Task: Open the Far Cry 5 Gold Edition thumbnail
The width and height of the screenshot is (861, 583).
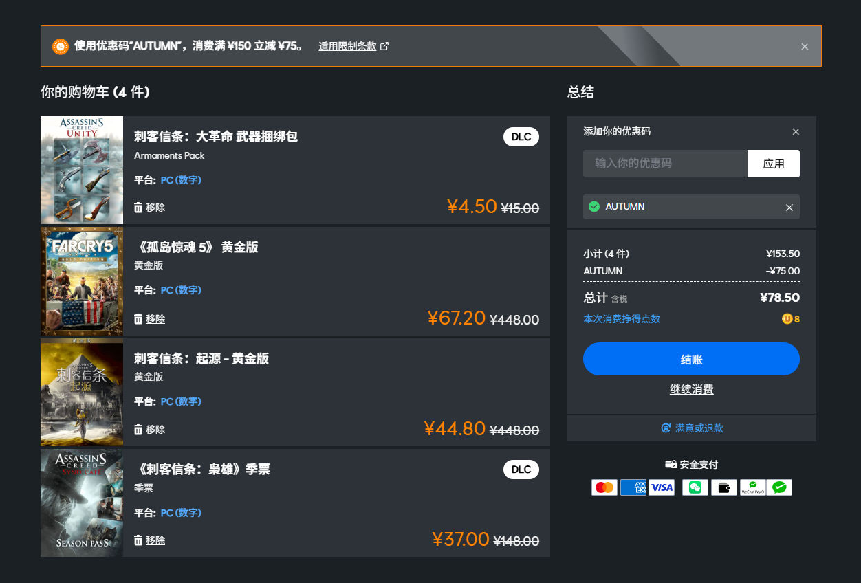Action: (82, 281)
